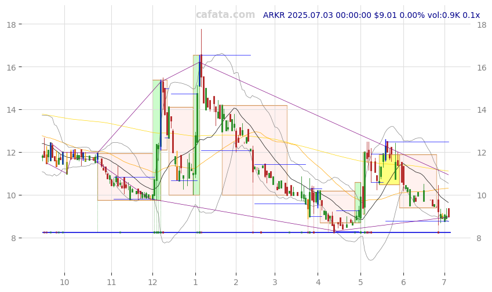Click the right y-axis price label 12
The height and width of the screenshot is (292, 492).
(482, 153)
